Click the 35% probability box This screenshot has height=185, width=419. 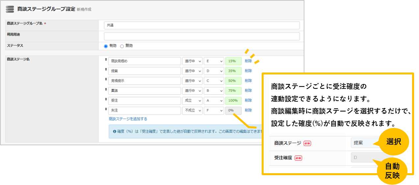tap(233, 71)
